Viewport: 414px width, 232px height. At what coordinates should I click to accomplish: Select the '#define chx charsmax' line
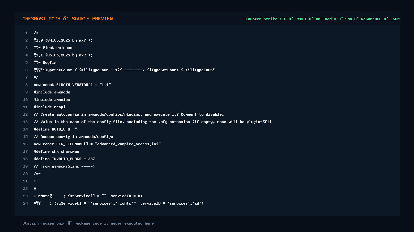point(57,151)
